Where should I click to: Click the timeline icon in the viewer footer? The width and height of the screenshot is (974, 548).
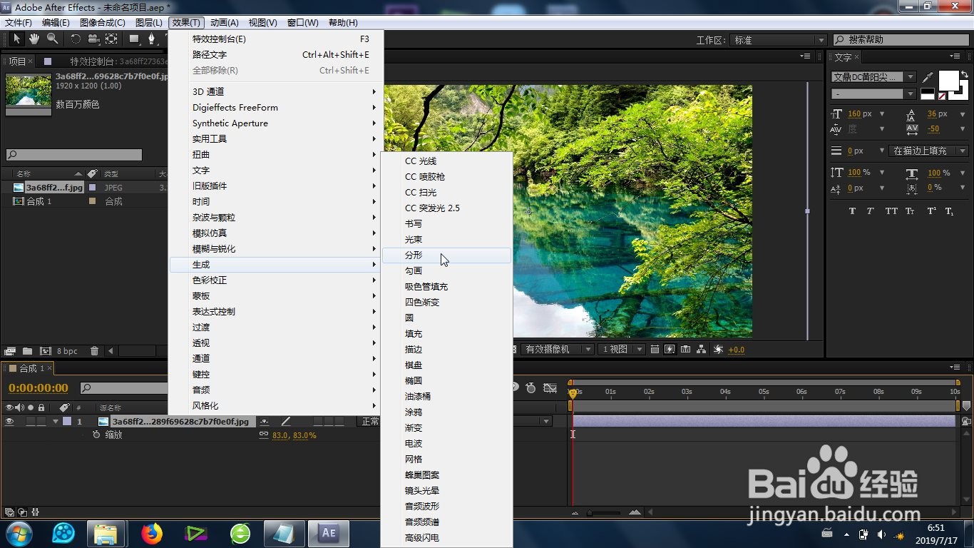685,350
